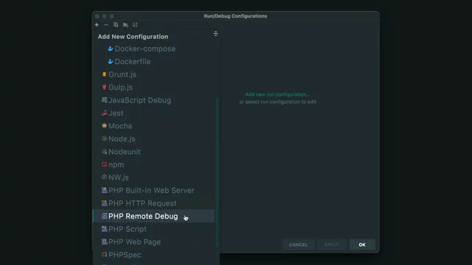Click the Copy configuration icon
This screenshot has height=265, width=472.
(x=116, y=24)
